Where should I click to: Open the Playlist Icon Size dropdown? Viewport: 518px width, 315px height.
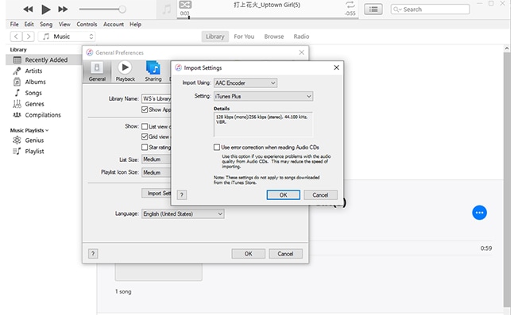157,172
